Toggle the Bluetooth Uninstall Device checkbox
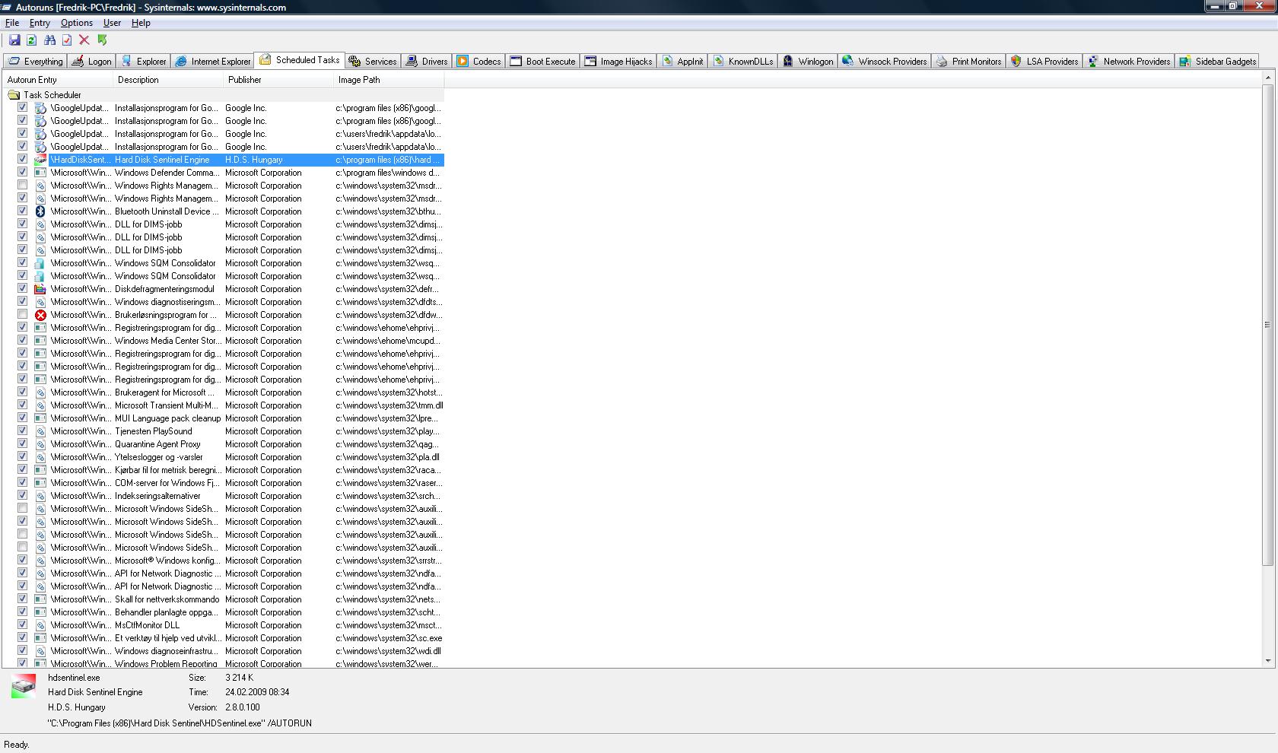The image size is (1278, 753). 22,211
